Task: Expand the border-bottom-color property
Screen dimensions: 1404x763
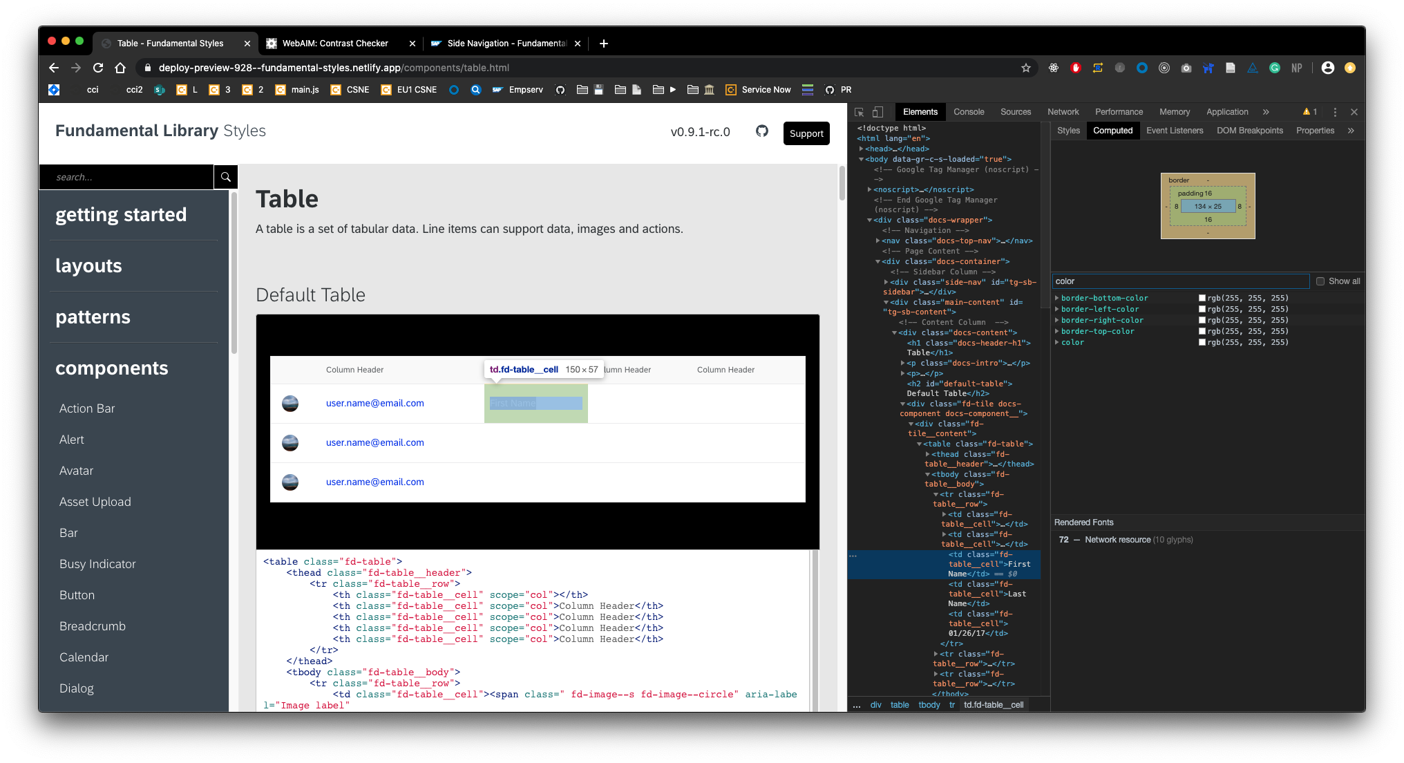Action: click(x=1057, y=299)
